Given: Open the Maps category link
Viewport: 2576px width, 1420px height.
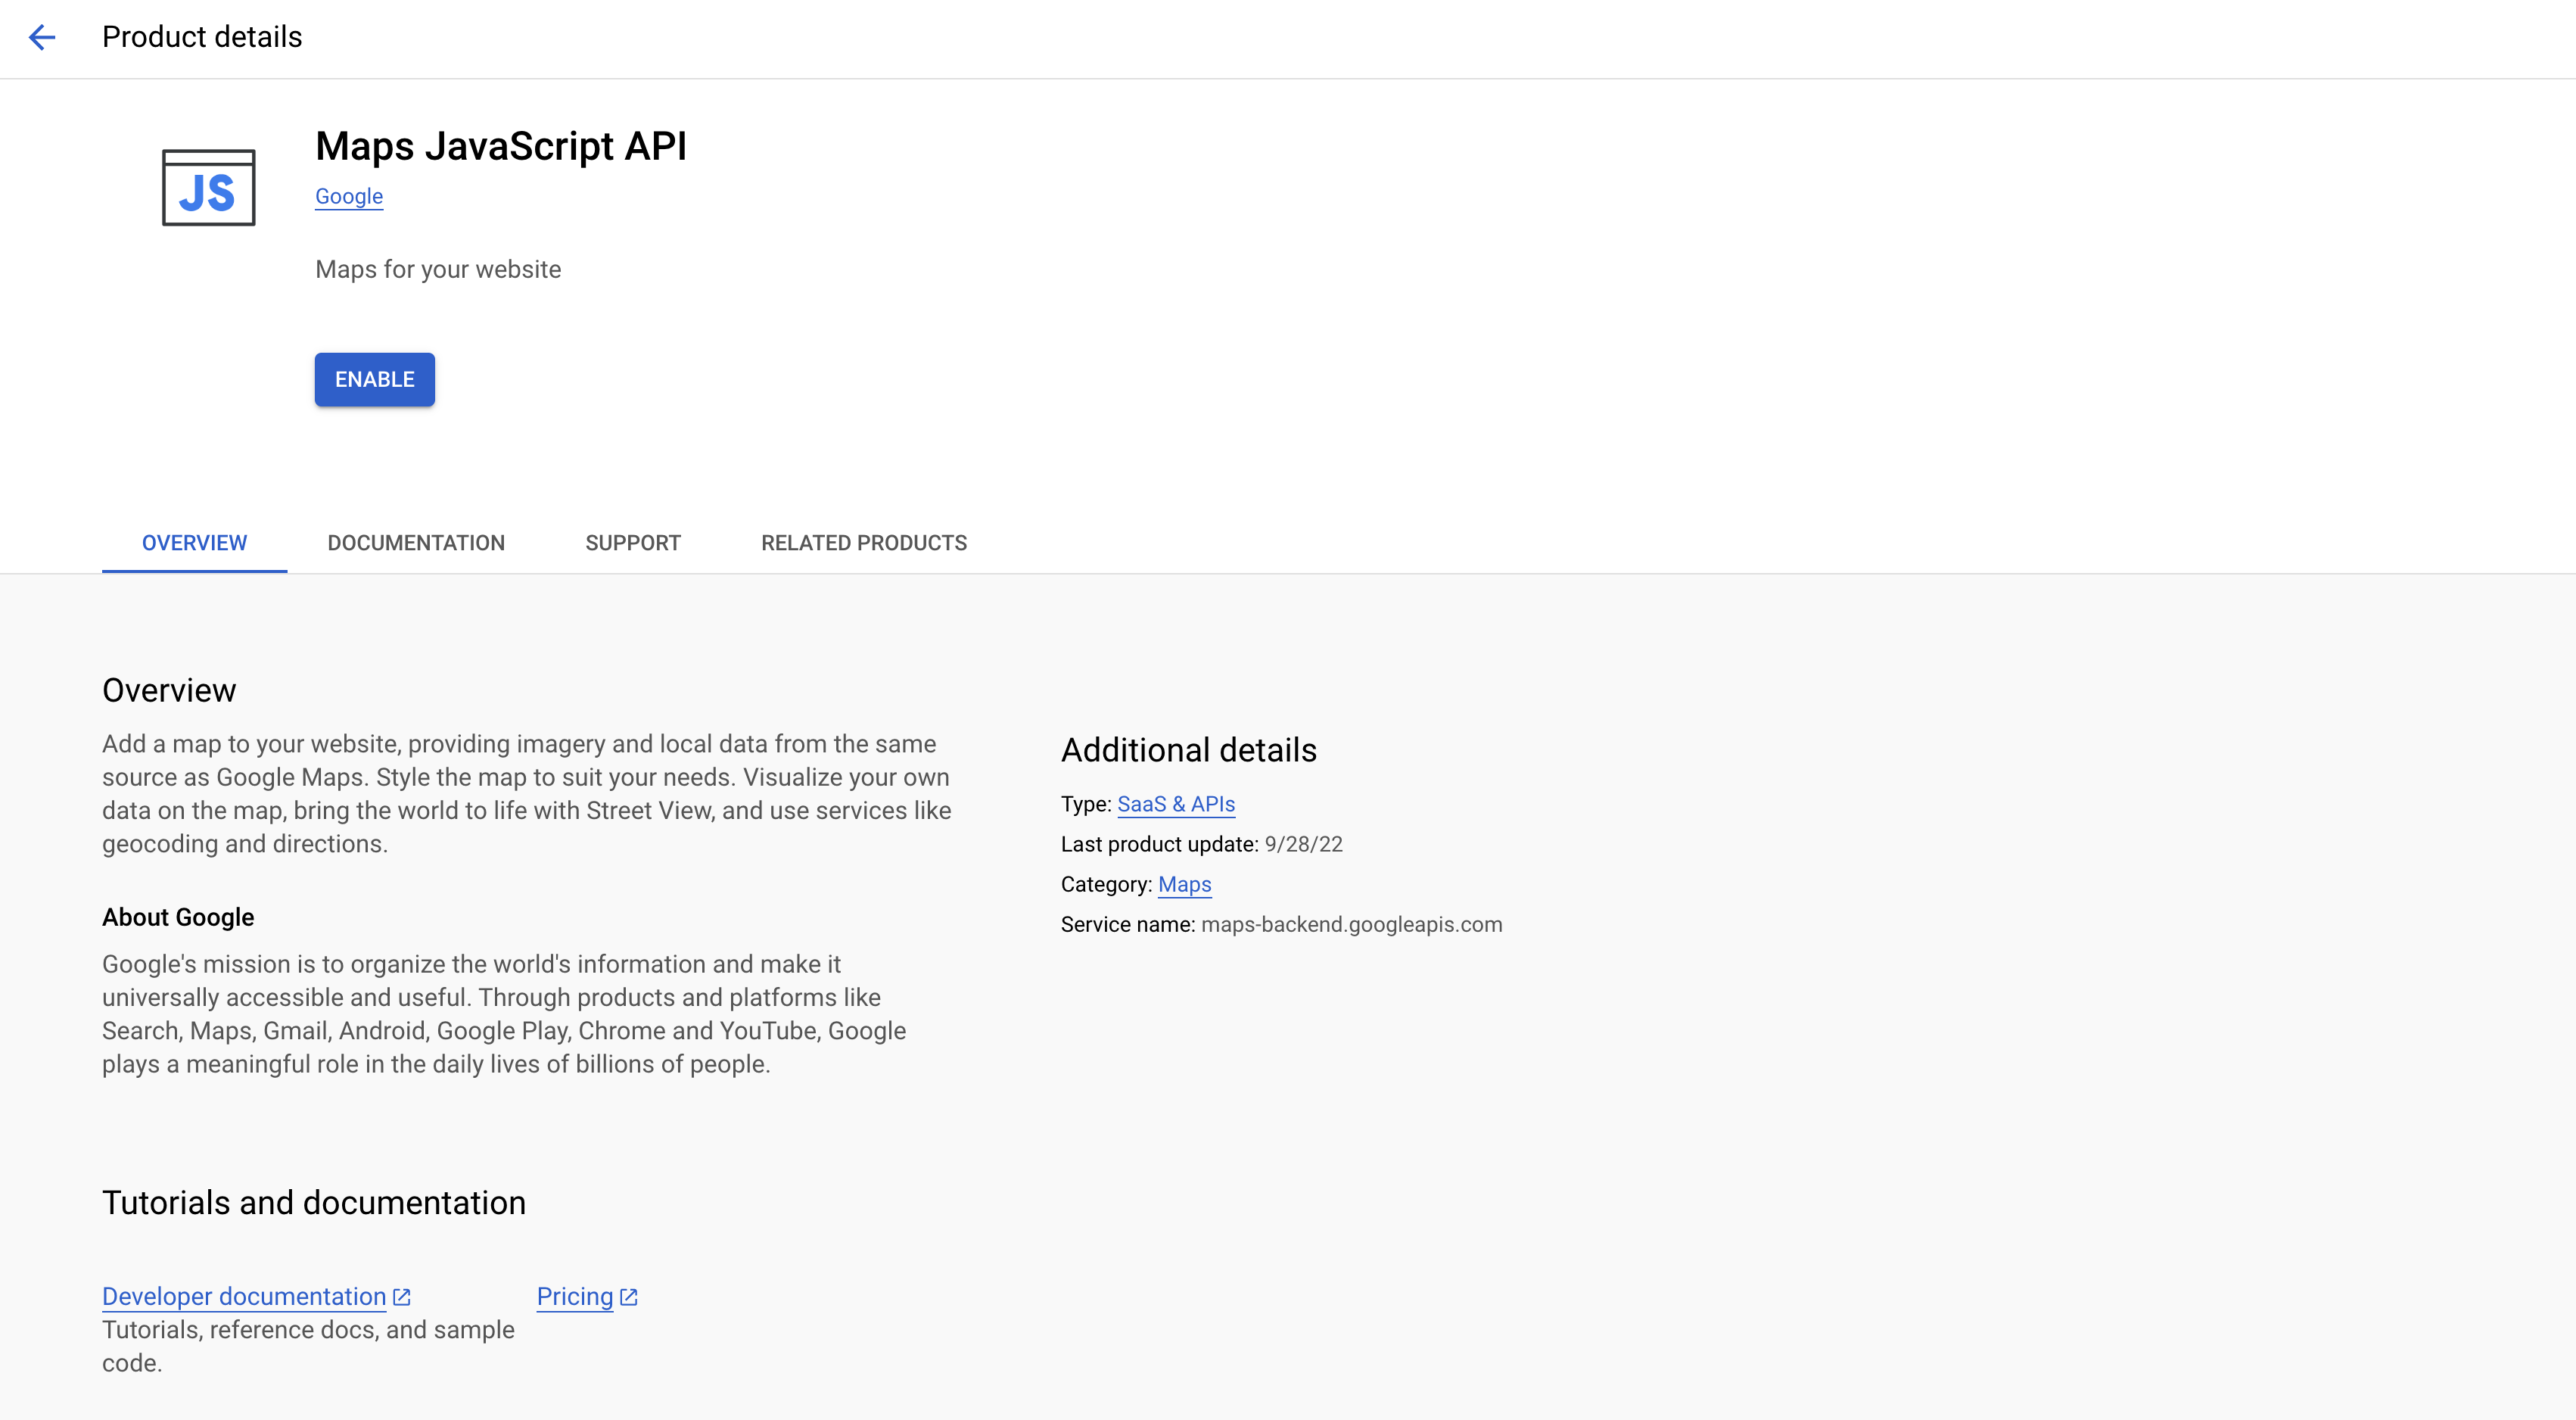Looking at the screenshot, I should (1184, 884).
